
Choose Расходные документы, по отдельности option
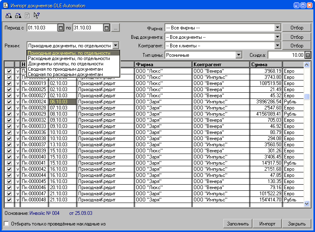[x=73, y=58]
